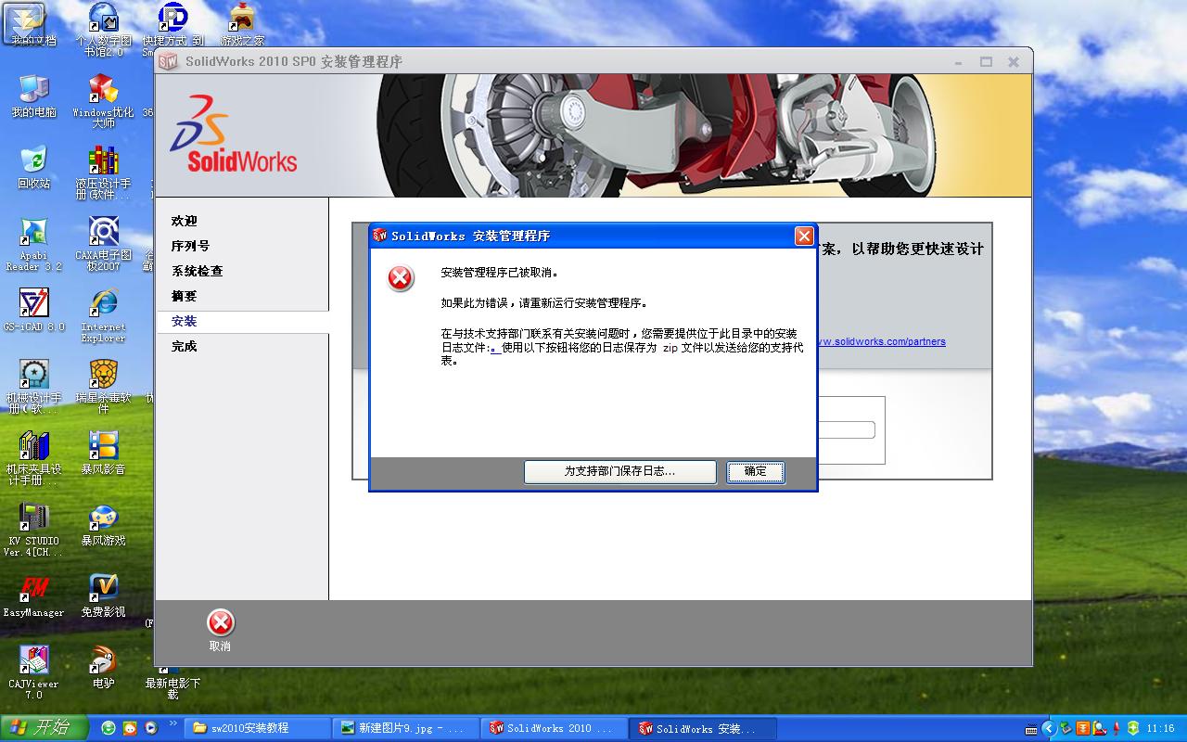1187x742 pixels.
Task: Switch to the SolidWorks 2010 taskbar button
Action: click(555, 728)
